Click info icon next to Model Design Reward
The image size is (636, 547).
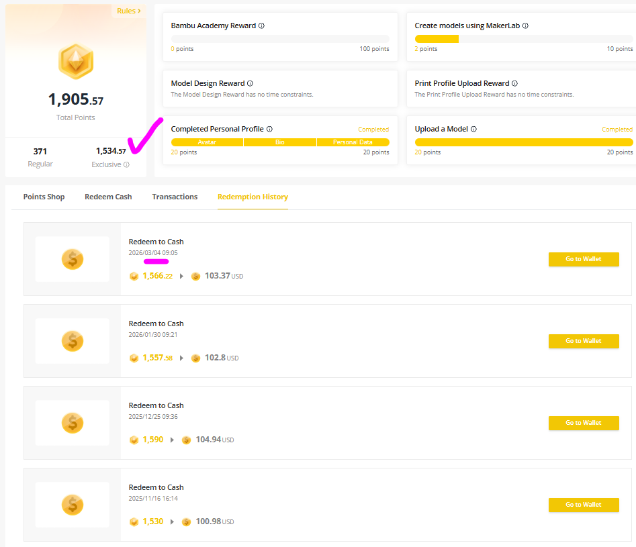(250, 84)
